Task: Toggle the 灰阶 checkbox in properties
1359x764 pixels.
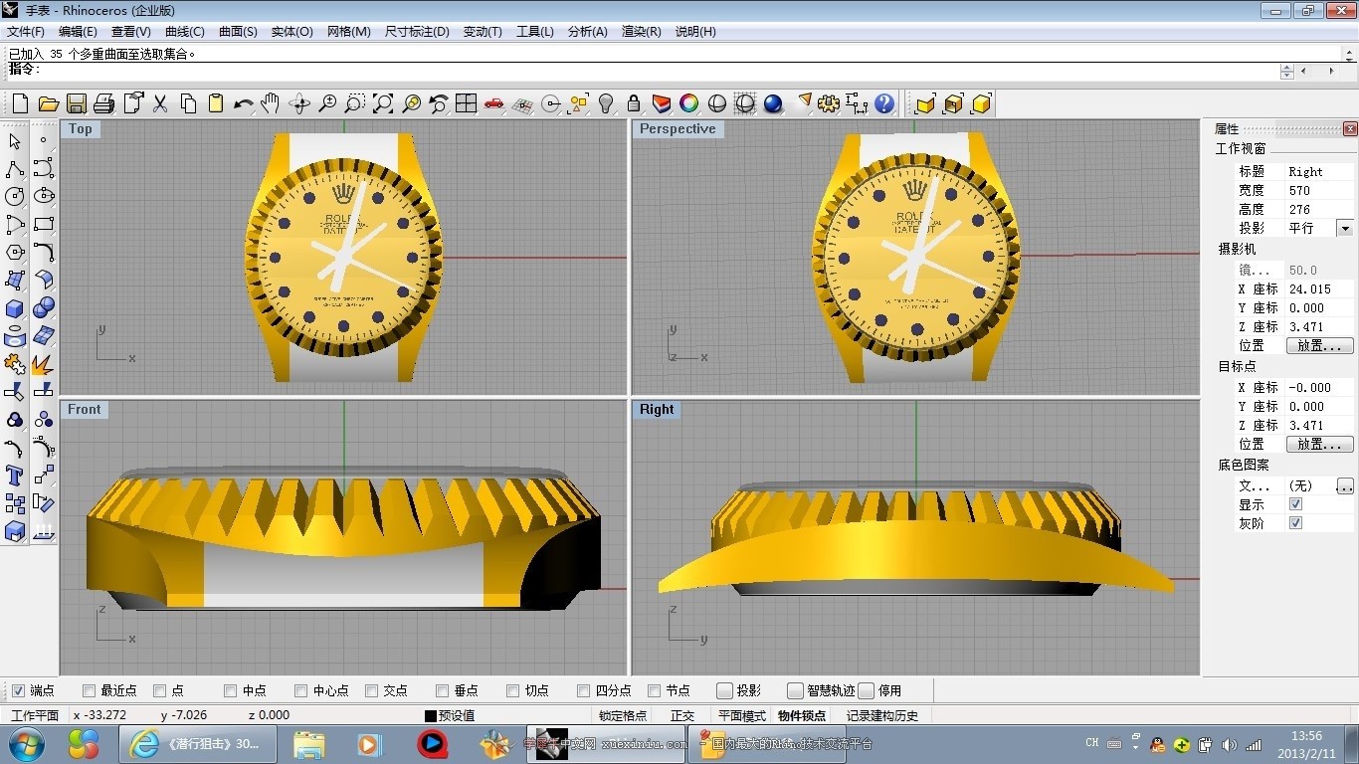Action: coord(1295,523)
